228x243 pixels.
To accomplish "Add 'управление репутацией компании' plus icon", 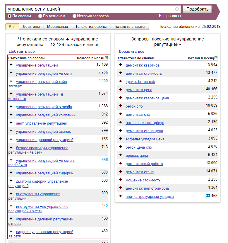I will tap(11, 115).
